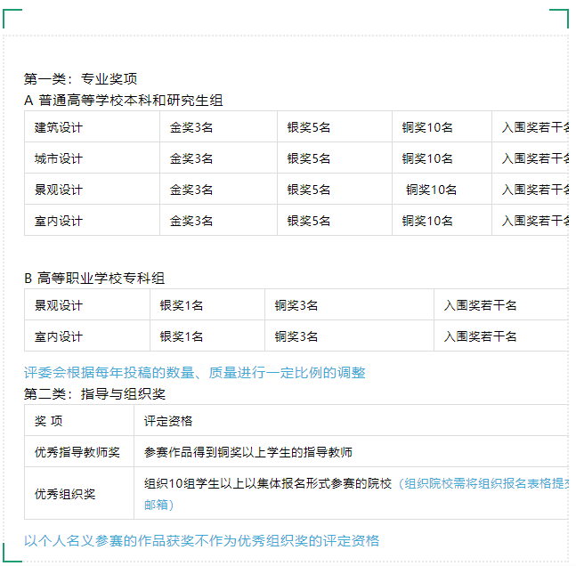Click 入围奖若干 in group A 景观设计 row
This screenshot has height=566, width=576.
535,190
